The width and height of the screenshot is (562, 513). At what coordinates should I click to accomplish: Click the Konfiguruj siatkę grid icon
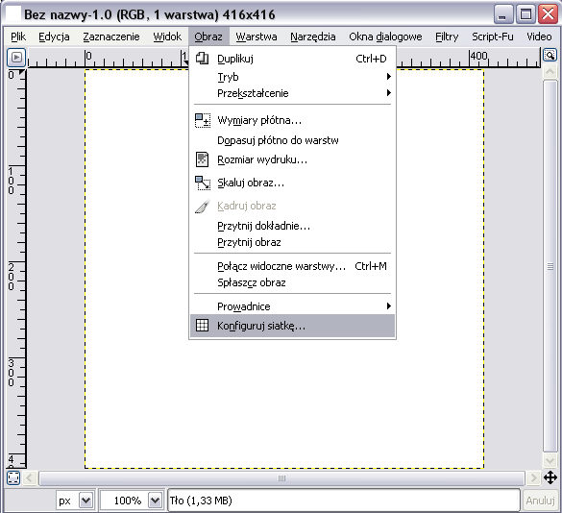pos(202,326)
